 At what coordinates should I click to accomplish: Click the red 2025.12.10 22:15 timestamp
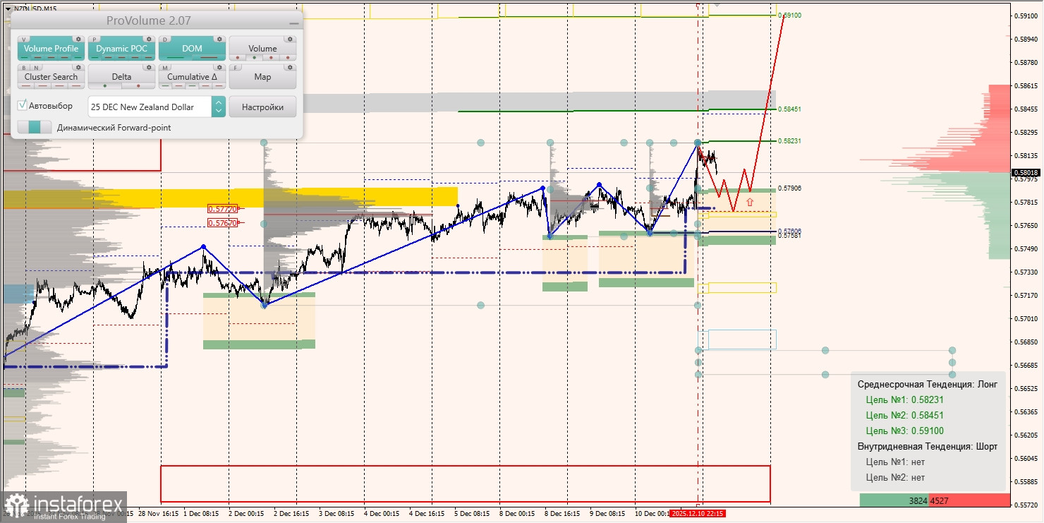tap(698, 514)
